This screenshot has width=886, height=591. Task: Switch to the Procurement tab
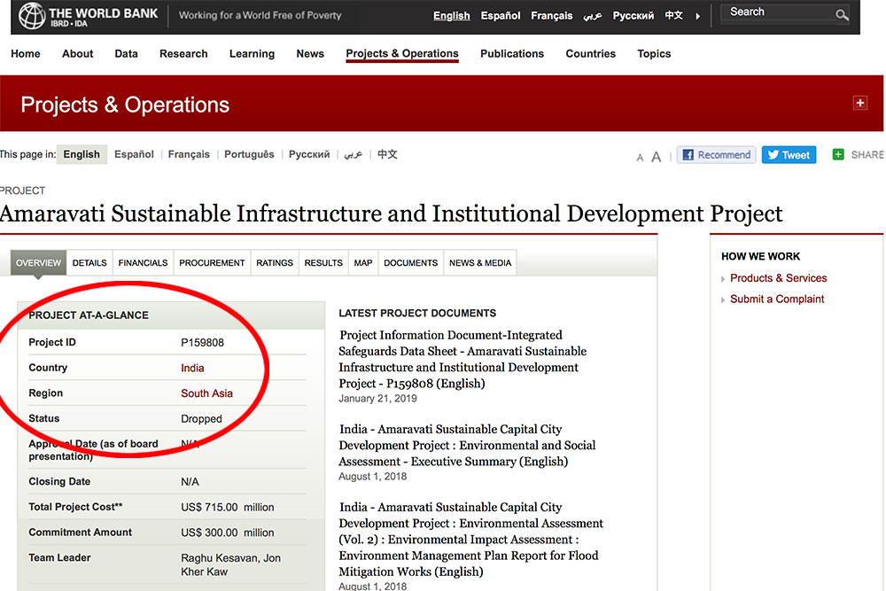(212, 263)
